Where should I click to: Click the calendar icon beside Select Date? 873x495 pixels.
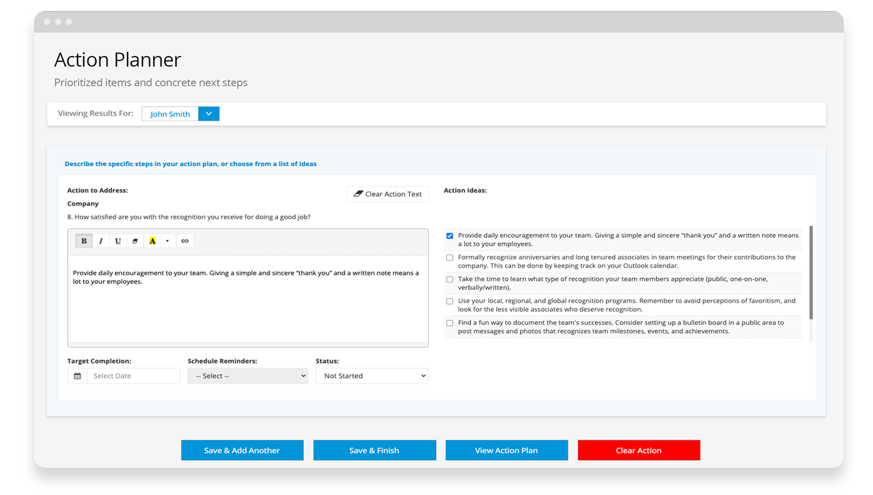pyautogui.click(x=78, y=376)
